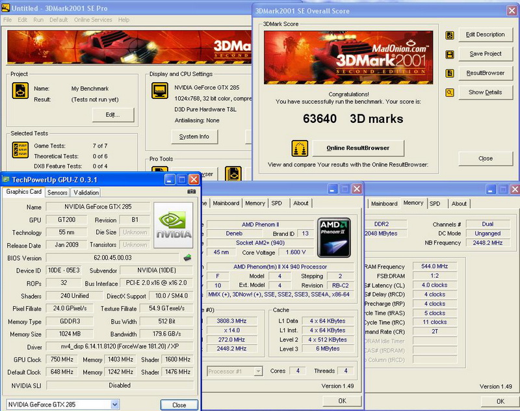This screenshot has height=411, width=520.
Task: Click the BIOS Version field 62.00.45.00.03
Action: tap(112, 258)
